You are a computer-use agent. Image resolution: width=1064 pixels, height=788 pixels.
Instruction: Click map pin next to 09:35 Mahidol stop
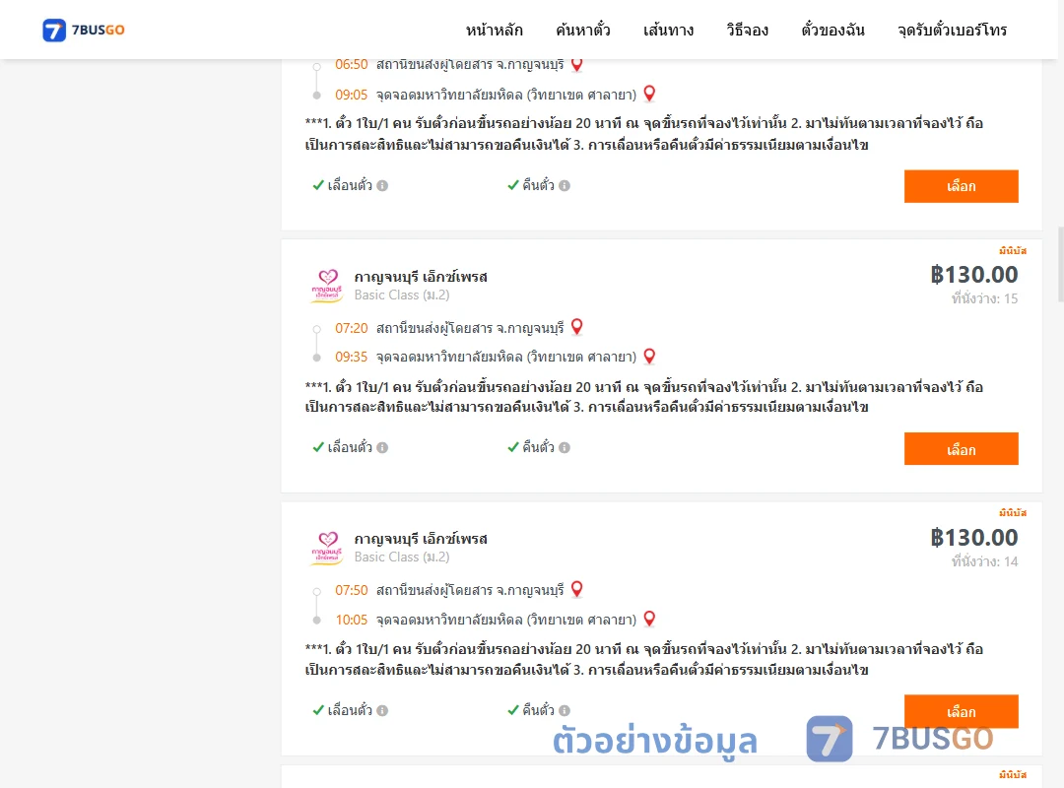(x=649, y=356)
